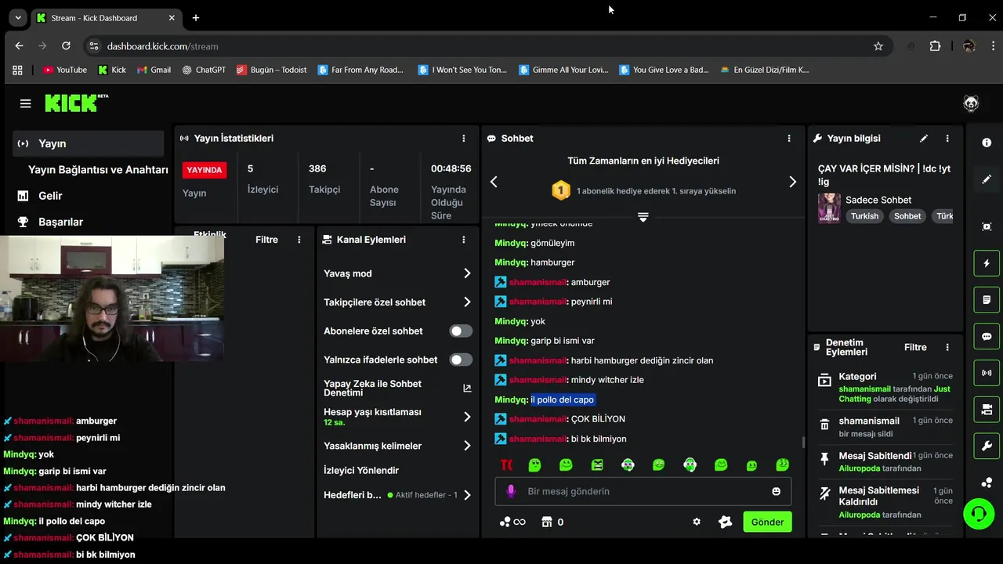Click the purple microphone icon in message box
The width and height of the screenshot is (1003, 564).
point(511,491)
